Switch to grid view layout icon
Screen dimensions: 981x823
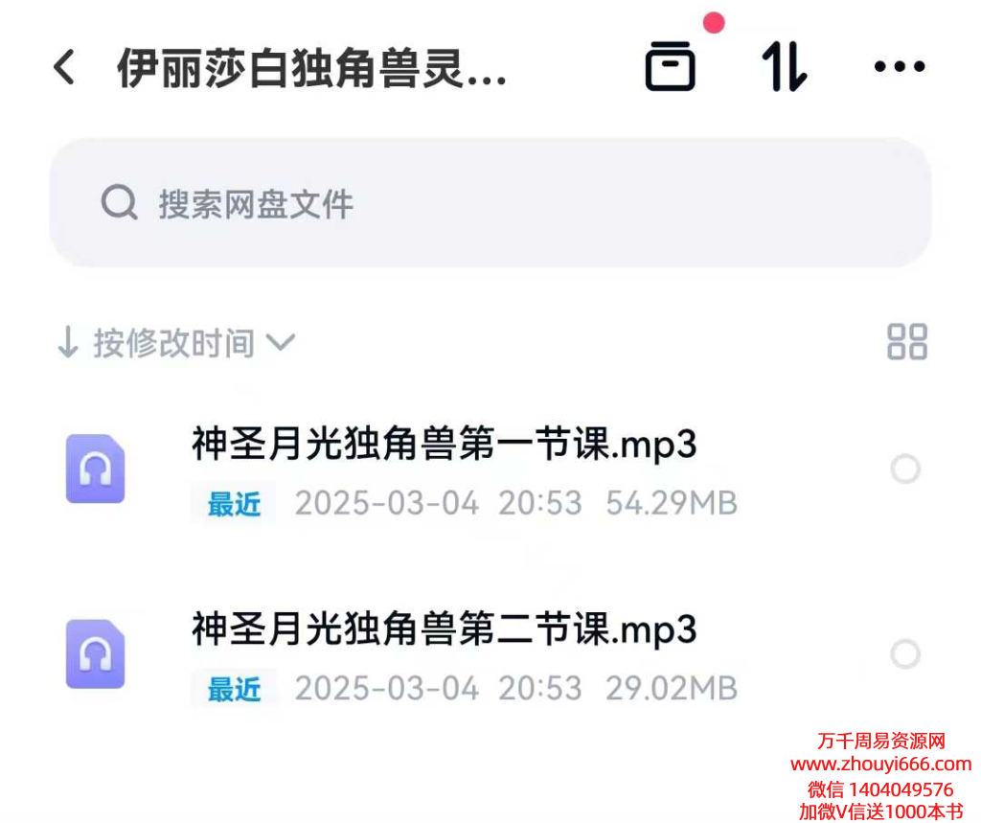(x=907, y=342)
